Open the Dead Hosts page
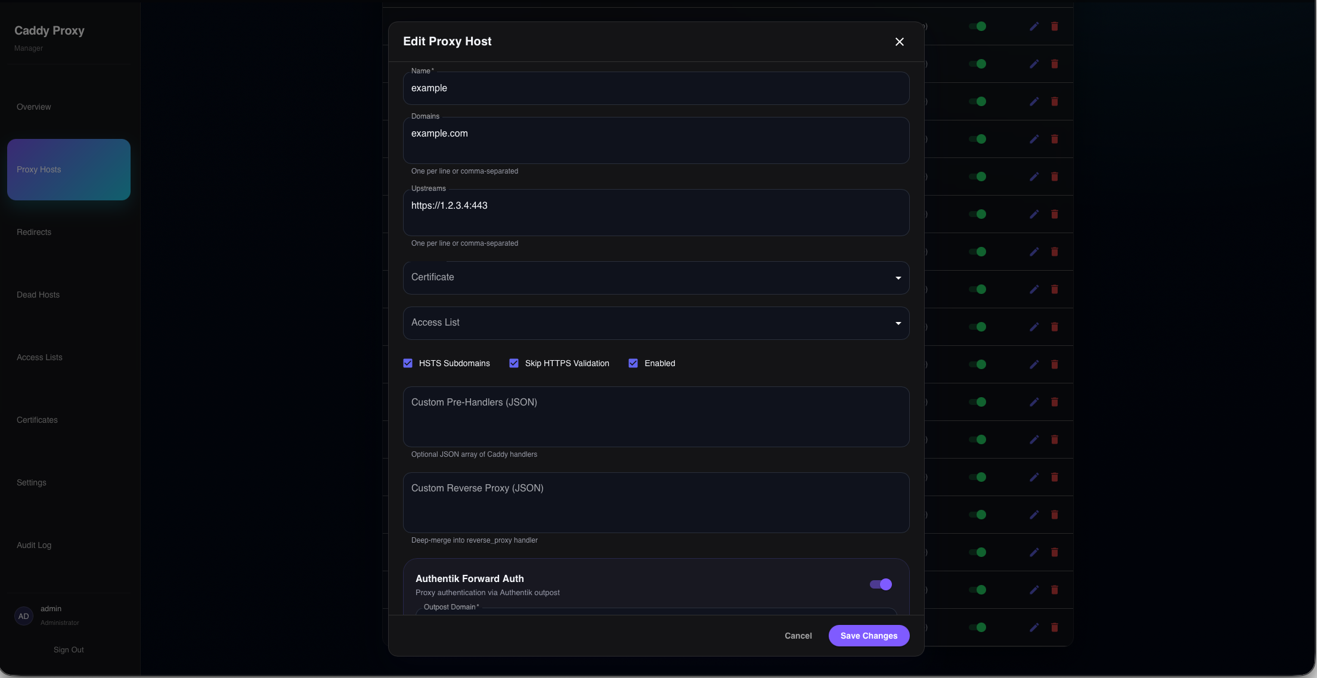This screenshot has width=1317, height=678. 38,295
